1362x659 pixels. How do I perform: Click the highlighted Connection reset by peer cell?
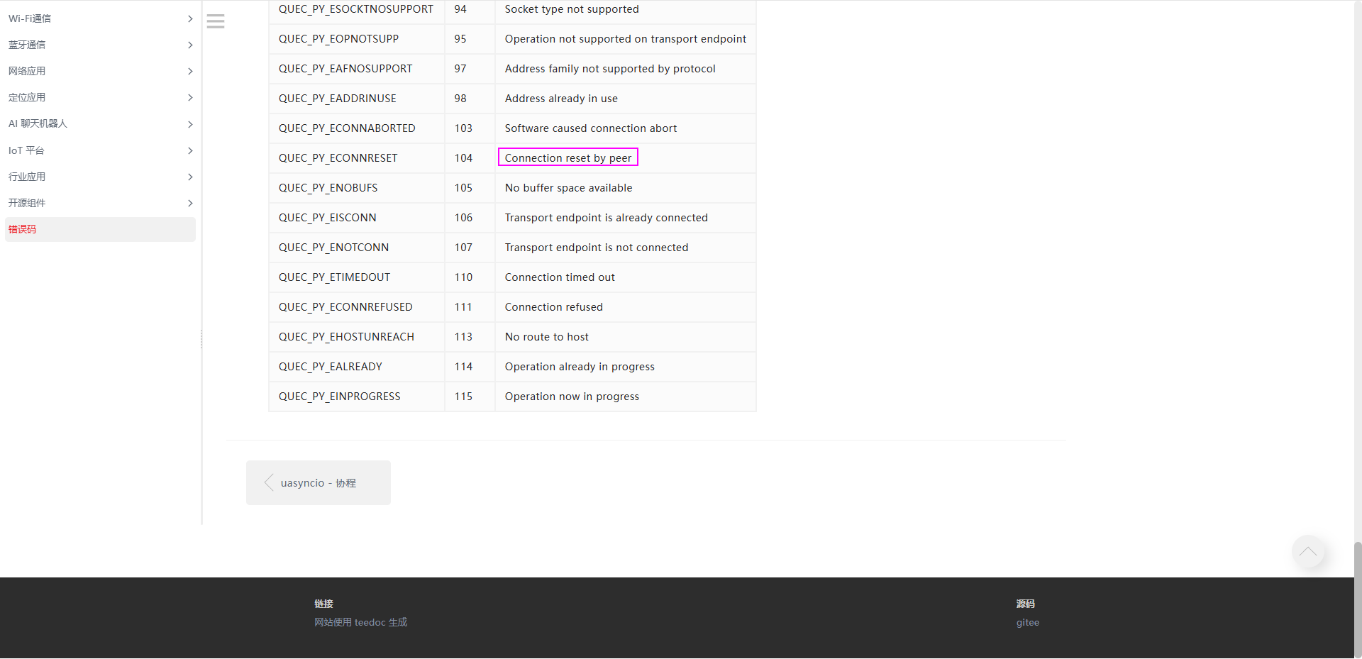pos(567,157)
